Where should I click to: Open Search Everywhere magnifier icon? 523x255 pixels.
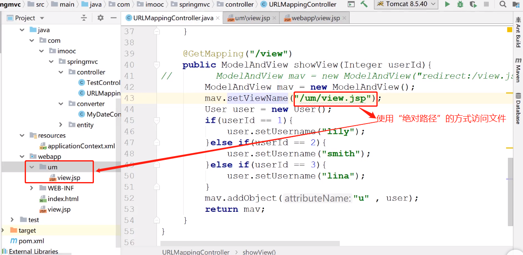(x=503, y=5)
